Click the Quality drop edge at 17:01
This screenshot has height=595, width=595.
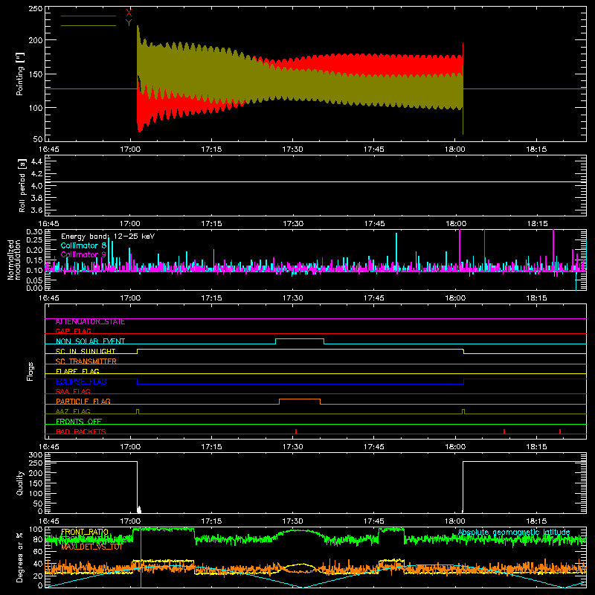click(137, 486)
